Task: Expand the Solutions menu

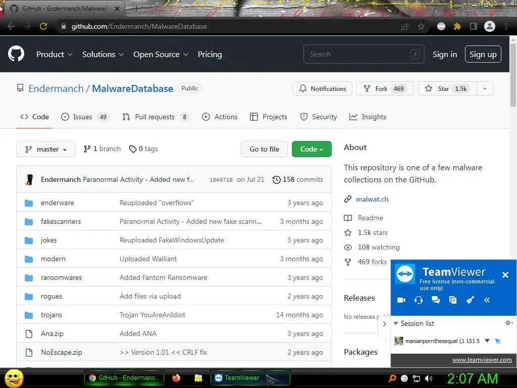Action: [103, 55]
